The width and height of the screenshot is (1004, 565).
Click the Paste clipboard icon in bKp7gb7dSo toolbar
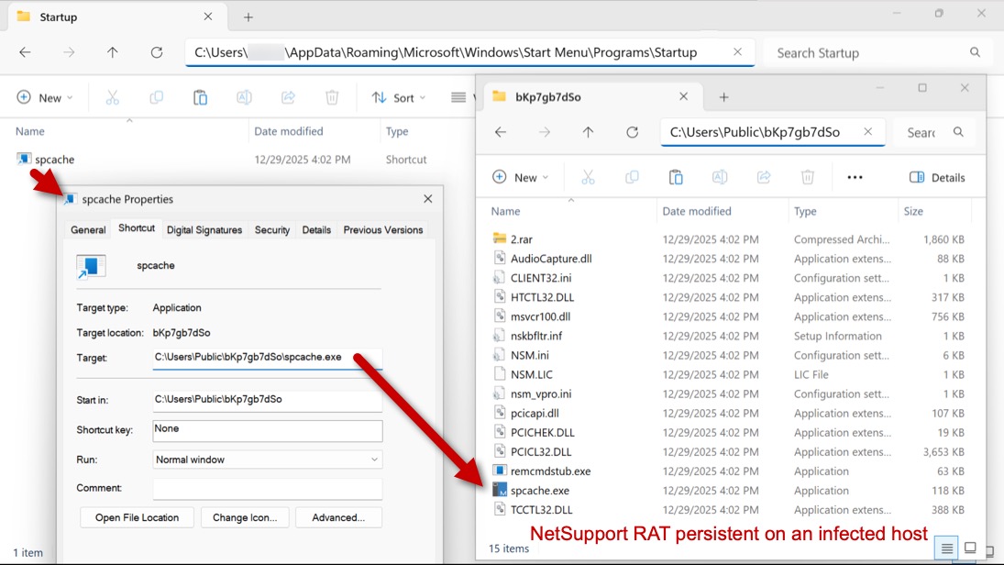point(676,177)
